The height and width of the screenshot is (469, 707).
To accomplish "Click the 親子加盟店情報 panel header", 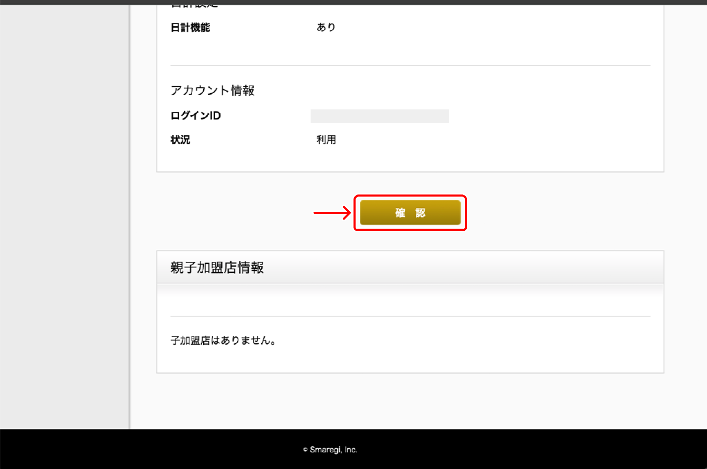I will [410, 267].
